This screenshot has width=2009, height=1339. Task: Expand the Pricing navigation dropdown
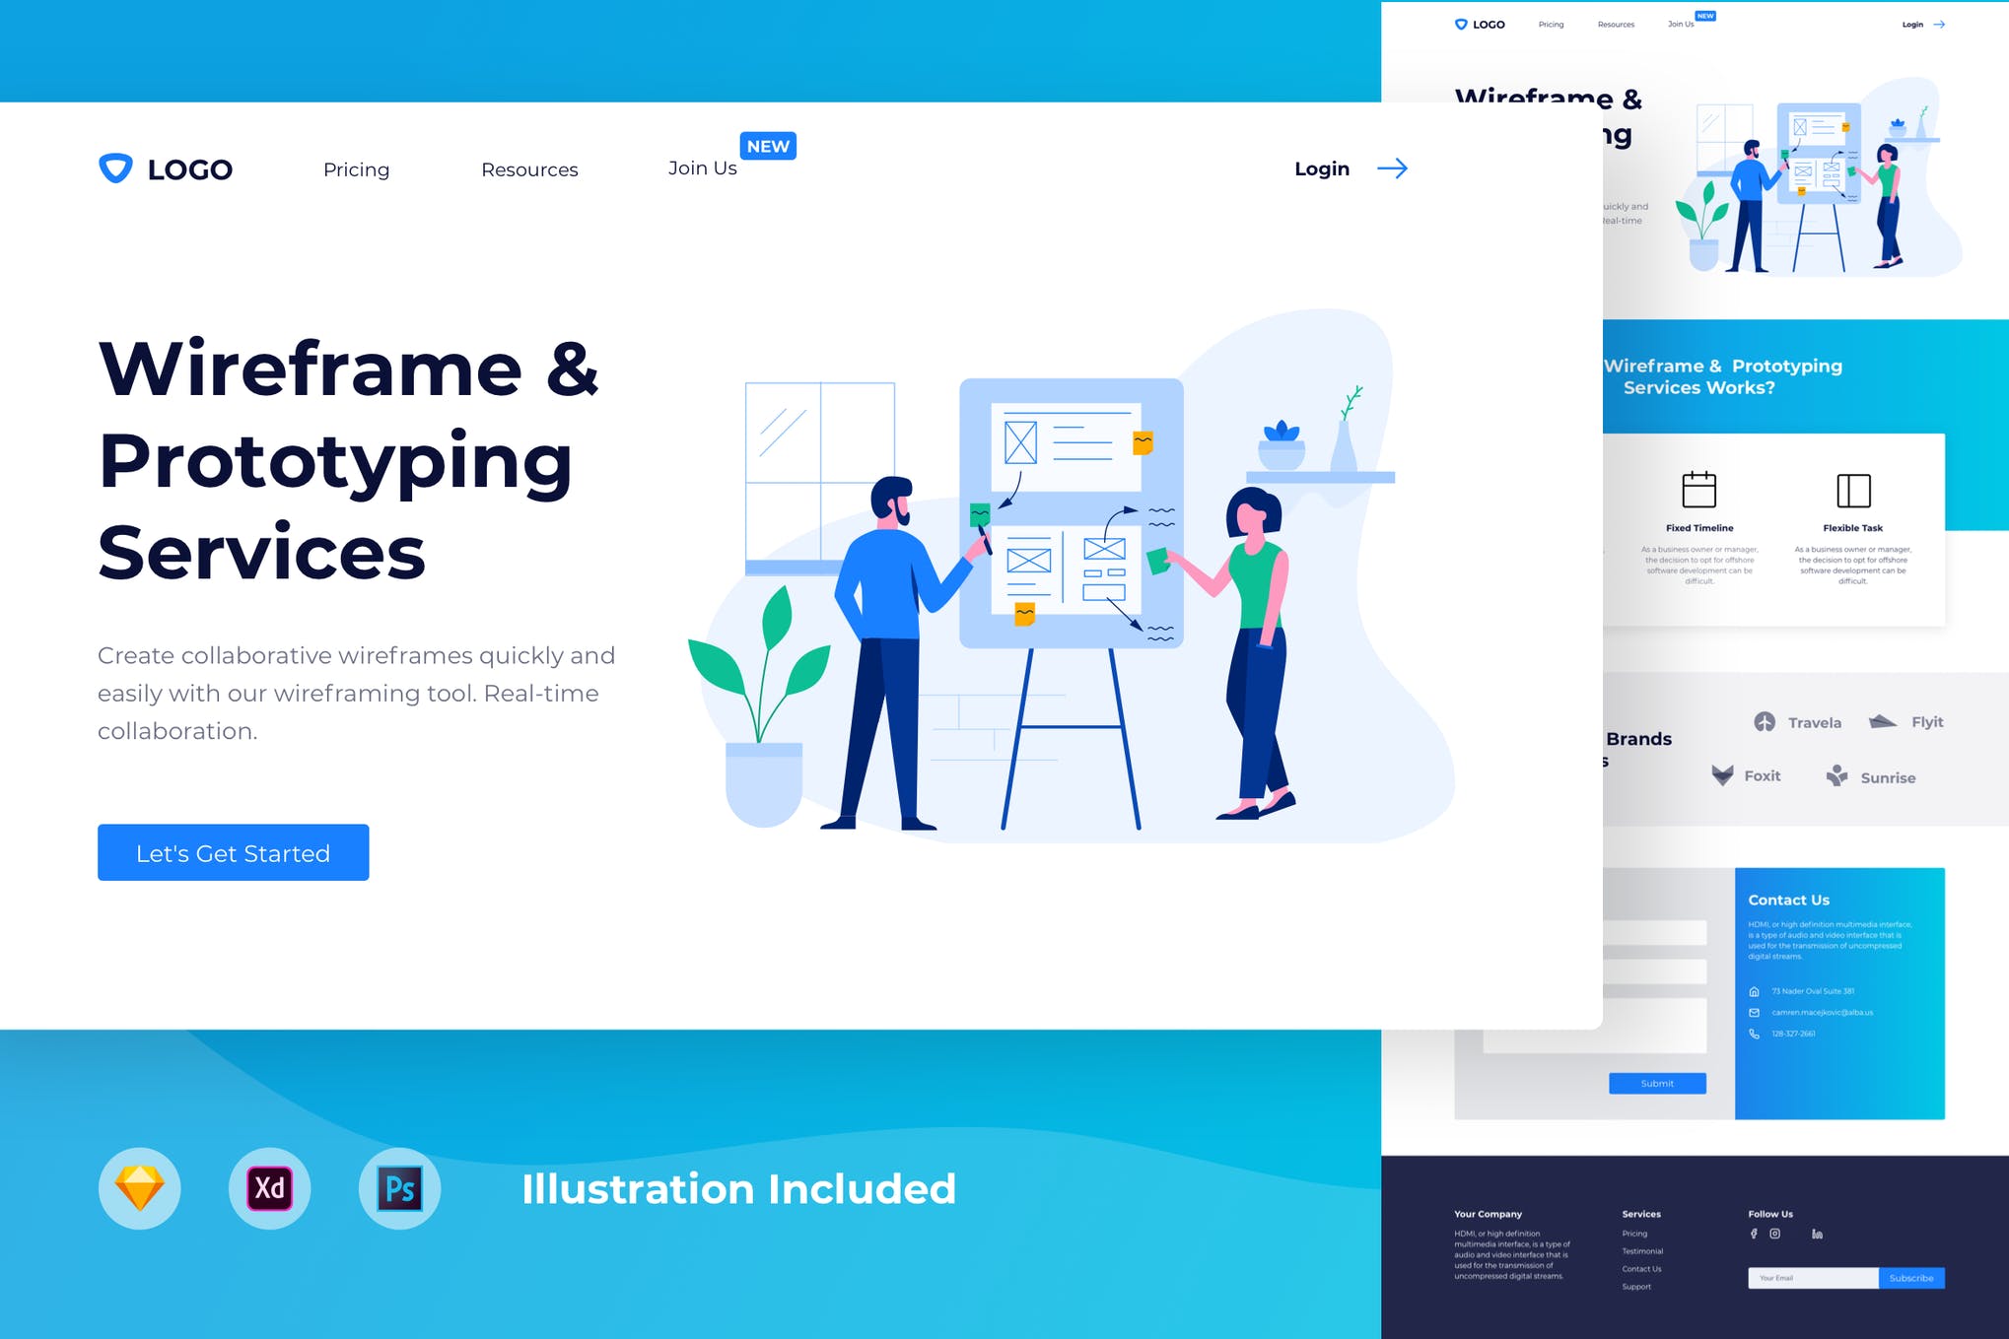354,168
